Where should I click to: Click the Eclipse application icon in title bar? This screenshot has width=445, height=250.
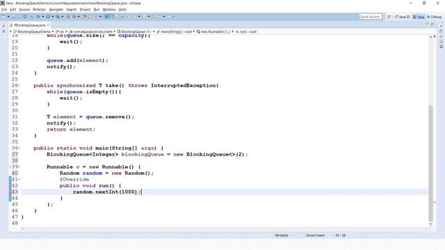3,3
